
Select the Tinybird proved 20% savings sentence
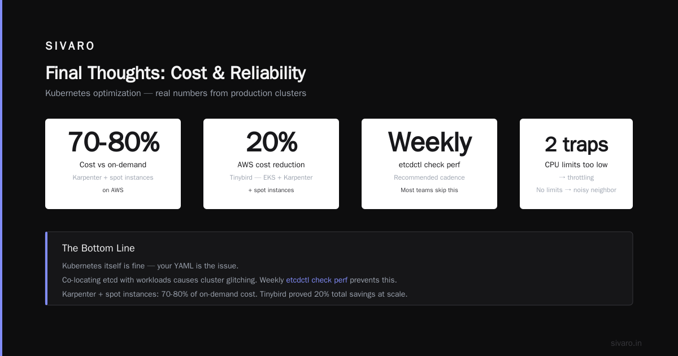tap(334, 294)
